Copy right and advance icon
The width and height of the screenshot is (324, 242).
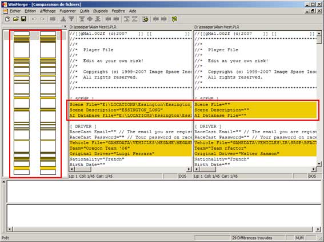[126, 19]
